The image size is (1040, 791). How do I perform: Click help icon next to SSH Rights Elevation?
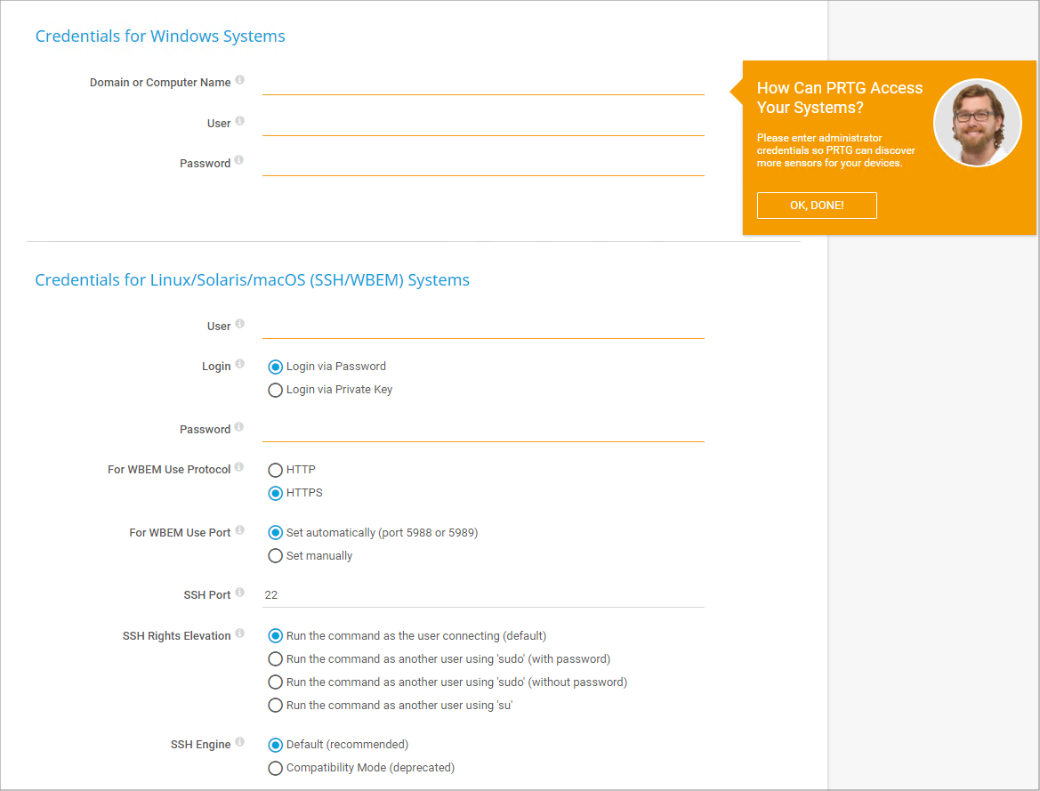pyautogui.click(x=240, y=634)
